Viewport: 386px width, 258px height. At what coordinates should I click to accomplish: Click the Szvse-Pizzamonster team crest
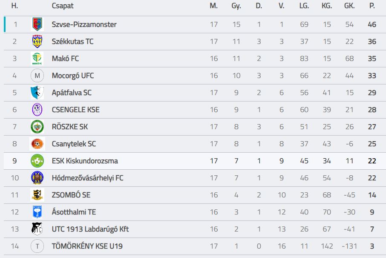point(37,24)
